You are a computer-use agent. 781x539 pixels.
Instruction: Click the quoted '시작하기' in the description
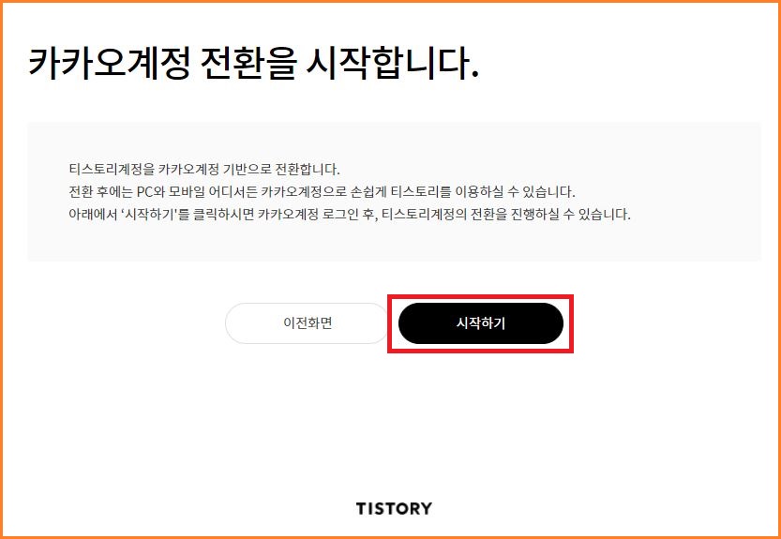[x=150, y=215]
